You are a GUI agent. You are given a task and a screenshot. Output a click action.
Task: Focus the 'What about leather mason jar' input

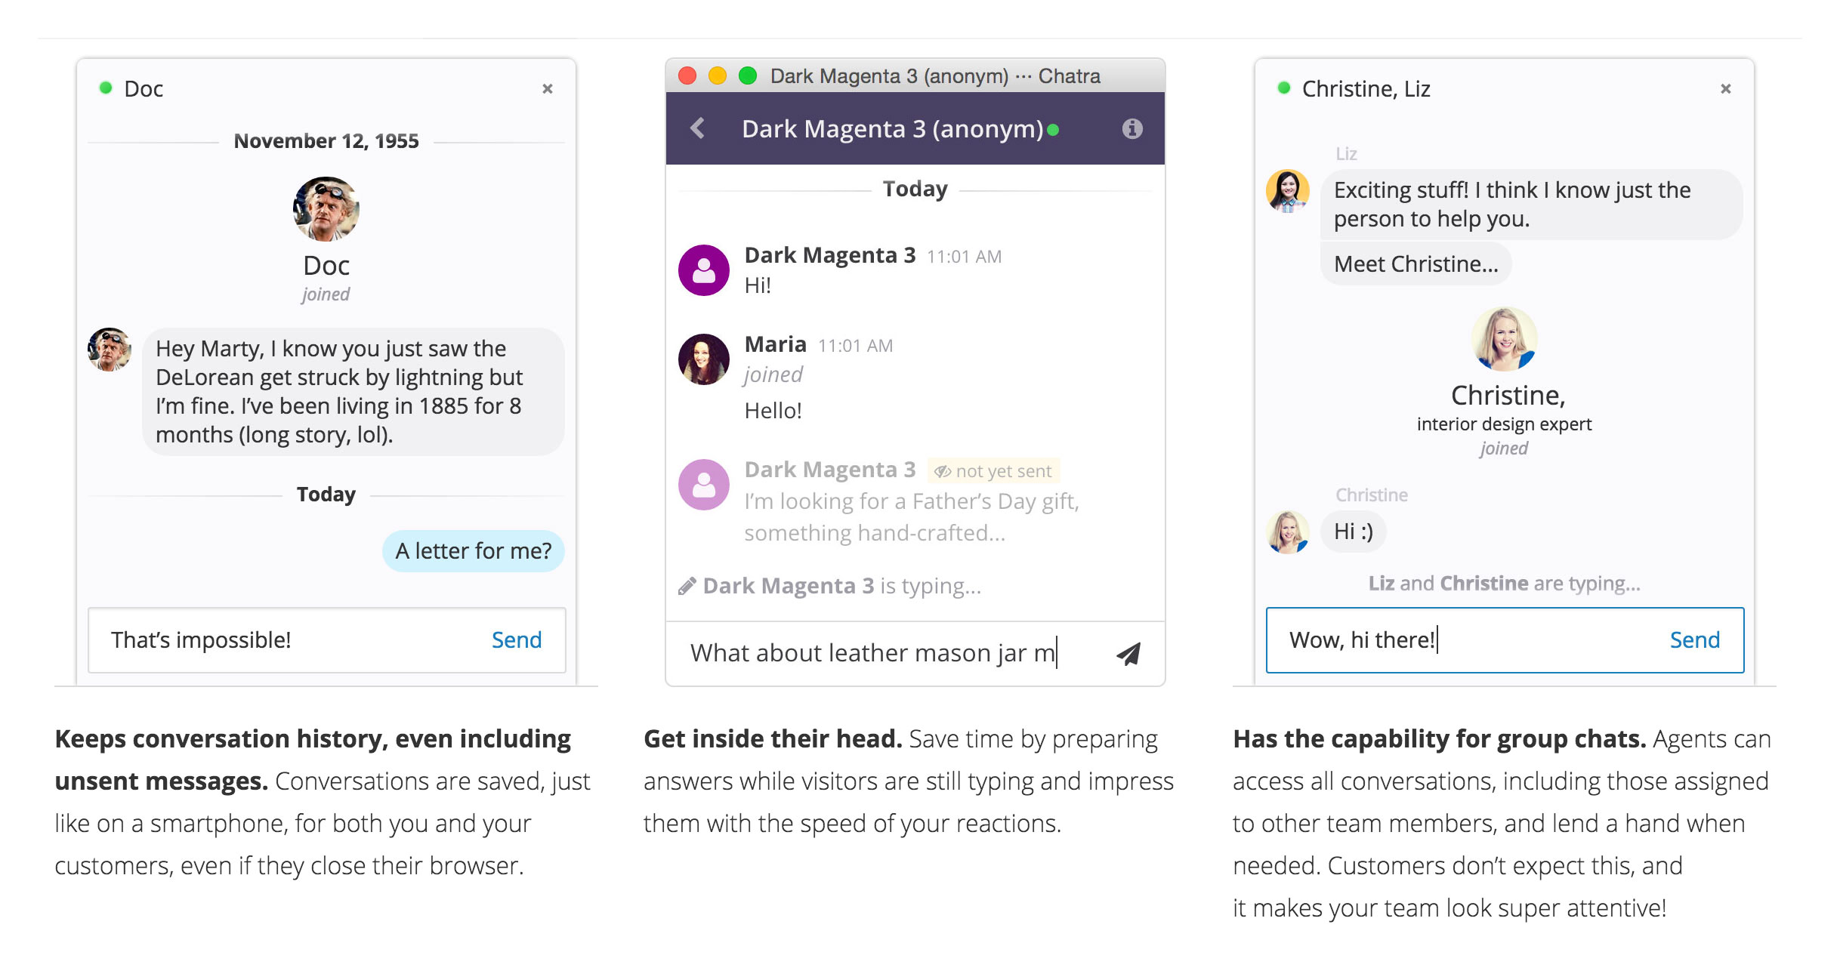tap(876, 653)
